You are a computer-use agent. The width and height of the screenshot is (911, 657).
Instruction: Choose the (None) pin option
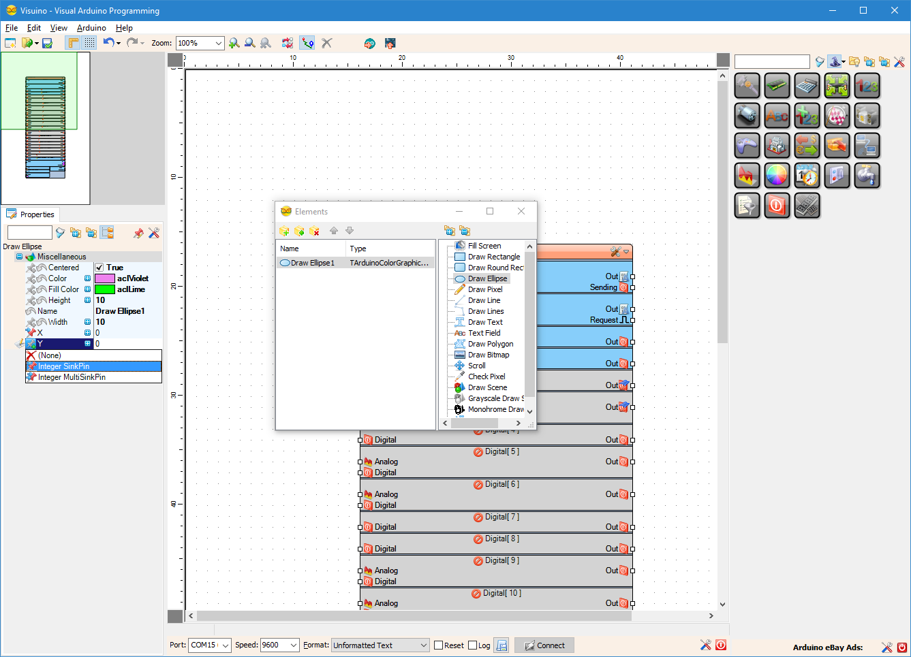[93, 355]
